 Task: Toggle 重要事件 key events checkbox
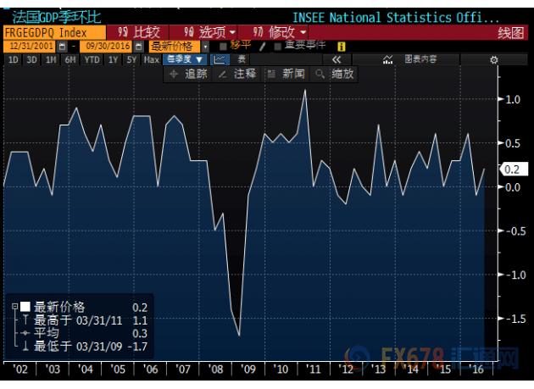(277, 47)
